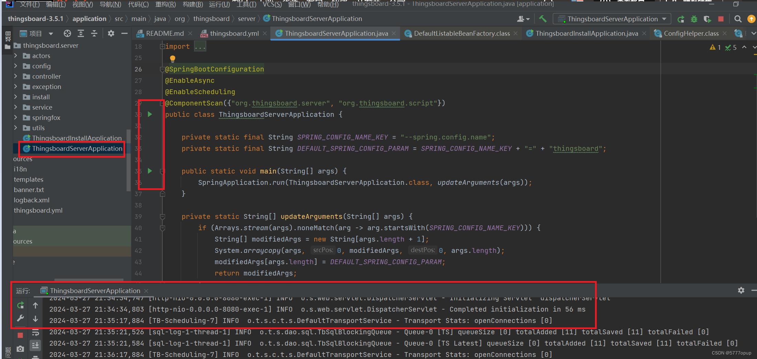Open 重构(R) menu
Viewport: 757px width, 359px height.
(165, 4)
